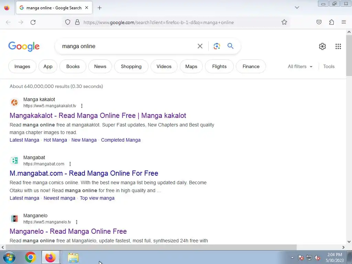Open Google quick settings gear
This screenshot has height=264, width=352.
click(x=322, y=46)
